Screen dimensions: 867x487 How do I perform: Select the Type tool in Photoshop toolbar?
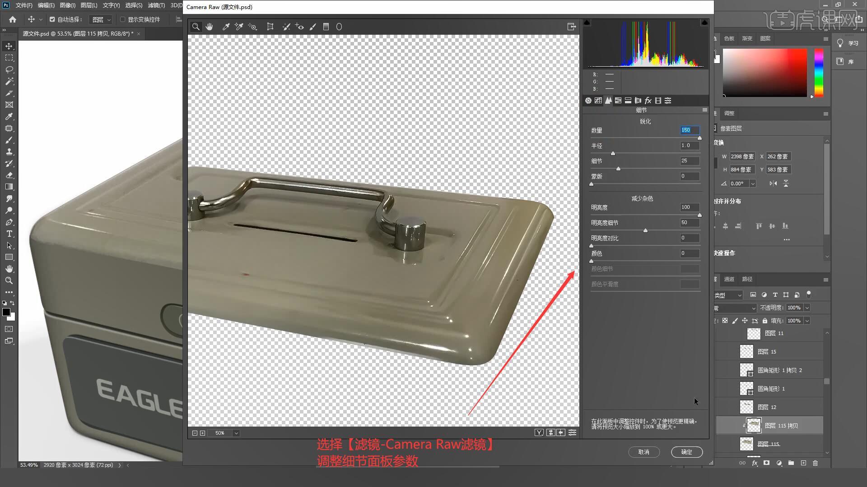point(9,234)
